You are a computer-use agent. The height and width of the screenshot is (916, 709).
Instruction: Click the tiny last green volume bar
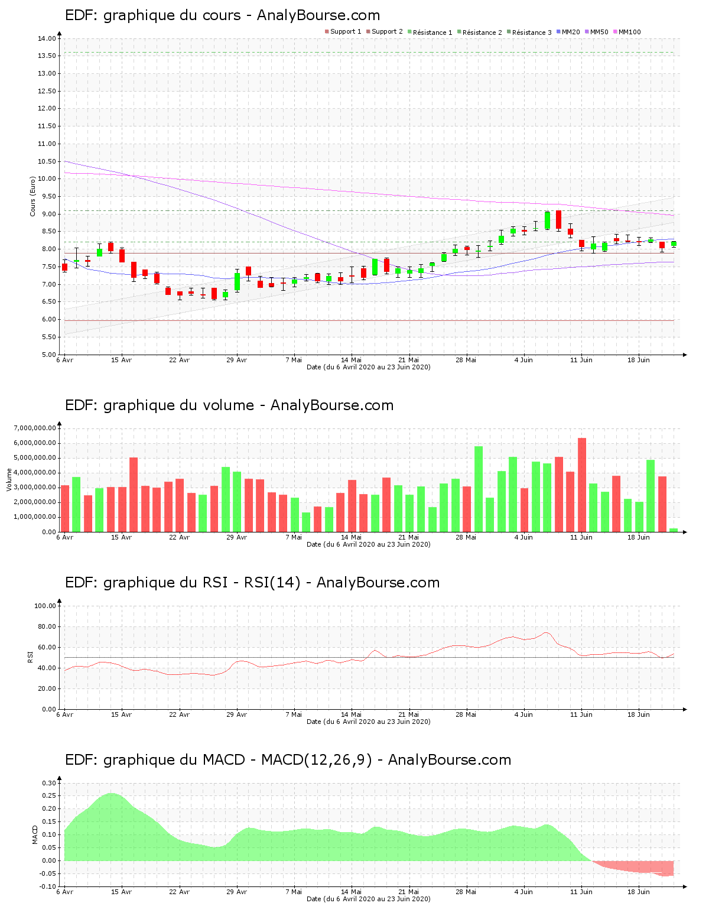[674, 530]
